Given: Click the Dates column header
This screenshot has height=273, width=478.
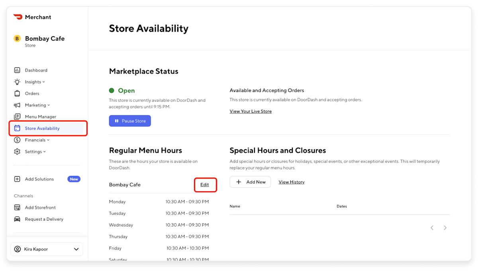Looking at the screenshot, I should point(342,206).
